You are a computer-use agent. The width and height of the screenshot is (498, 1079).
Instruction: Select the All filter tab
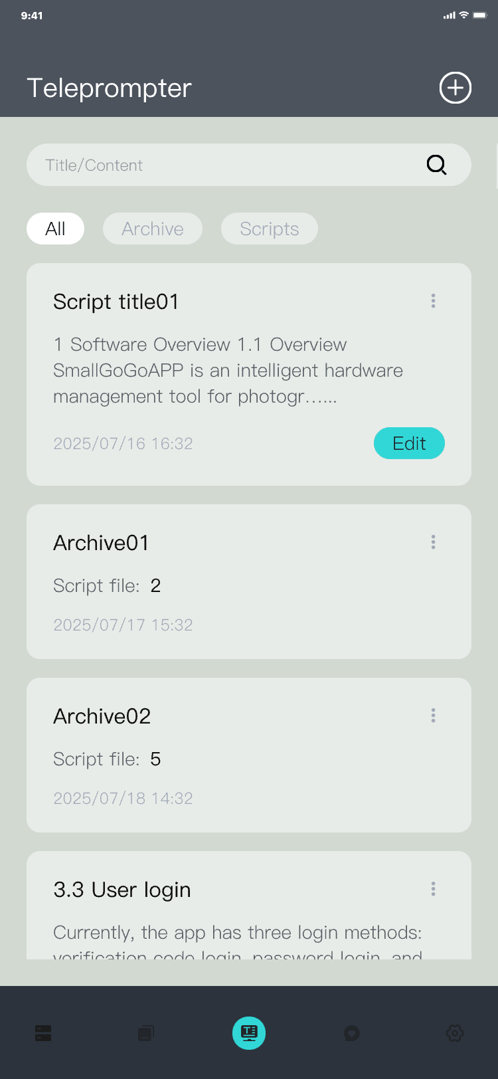click(x=55, y=229)
